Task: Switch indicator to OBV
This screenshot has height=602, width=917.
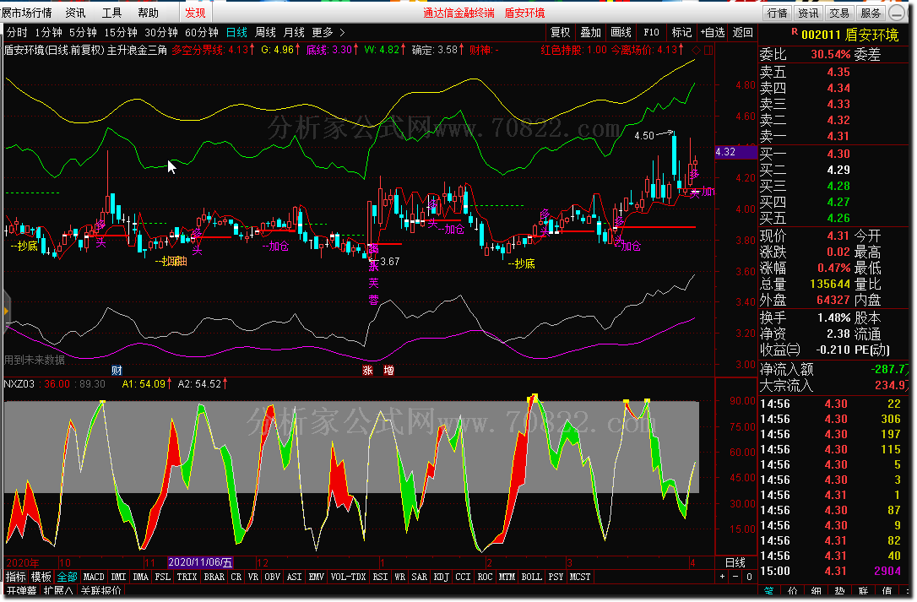Action: click(272, 577)
